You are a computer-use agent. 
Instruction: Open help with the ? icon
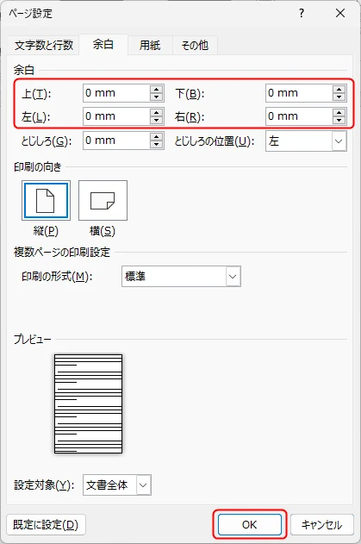pos(302,13)
